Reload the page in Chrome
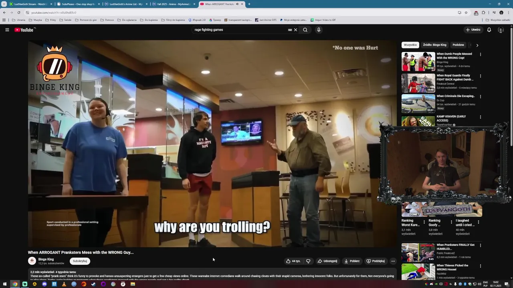This screenshot has width=513, height=288. [x=18, y=12]
